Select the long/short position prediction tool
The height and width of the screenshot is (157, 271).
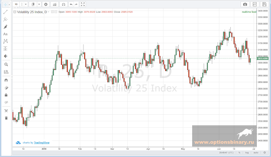[x=6, y=49]
